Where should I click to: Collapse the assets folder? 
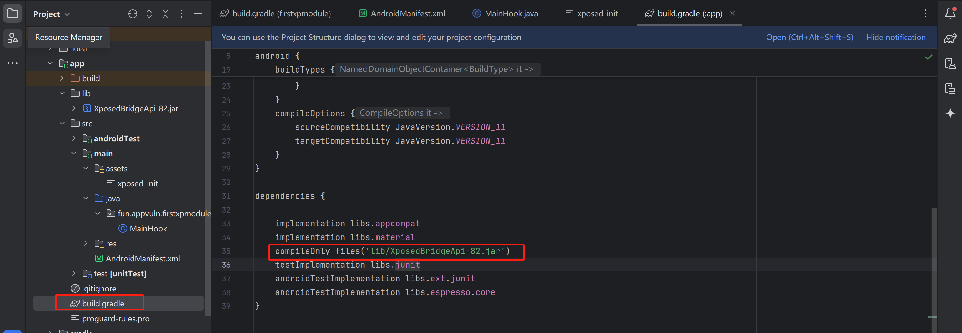pos(86,169)
